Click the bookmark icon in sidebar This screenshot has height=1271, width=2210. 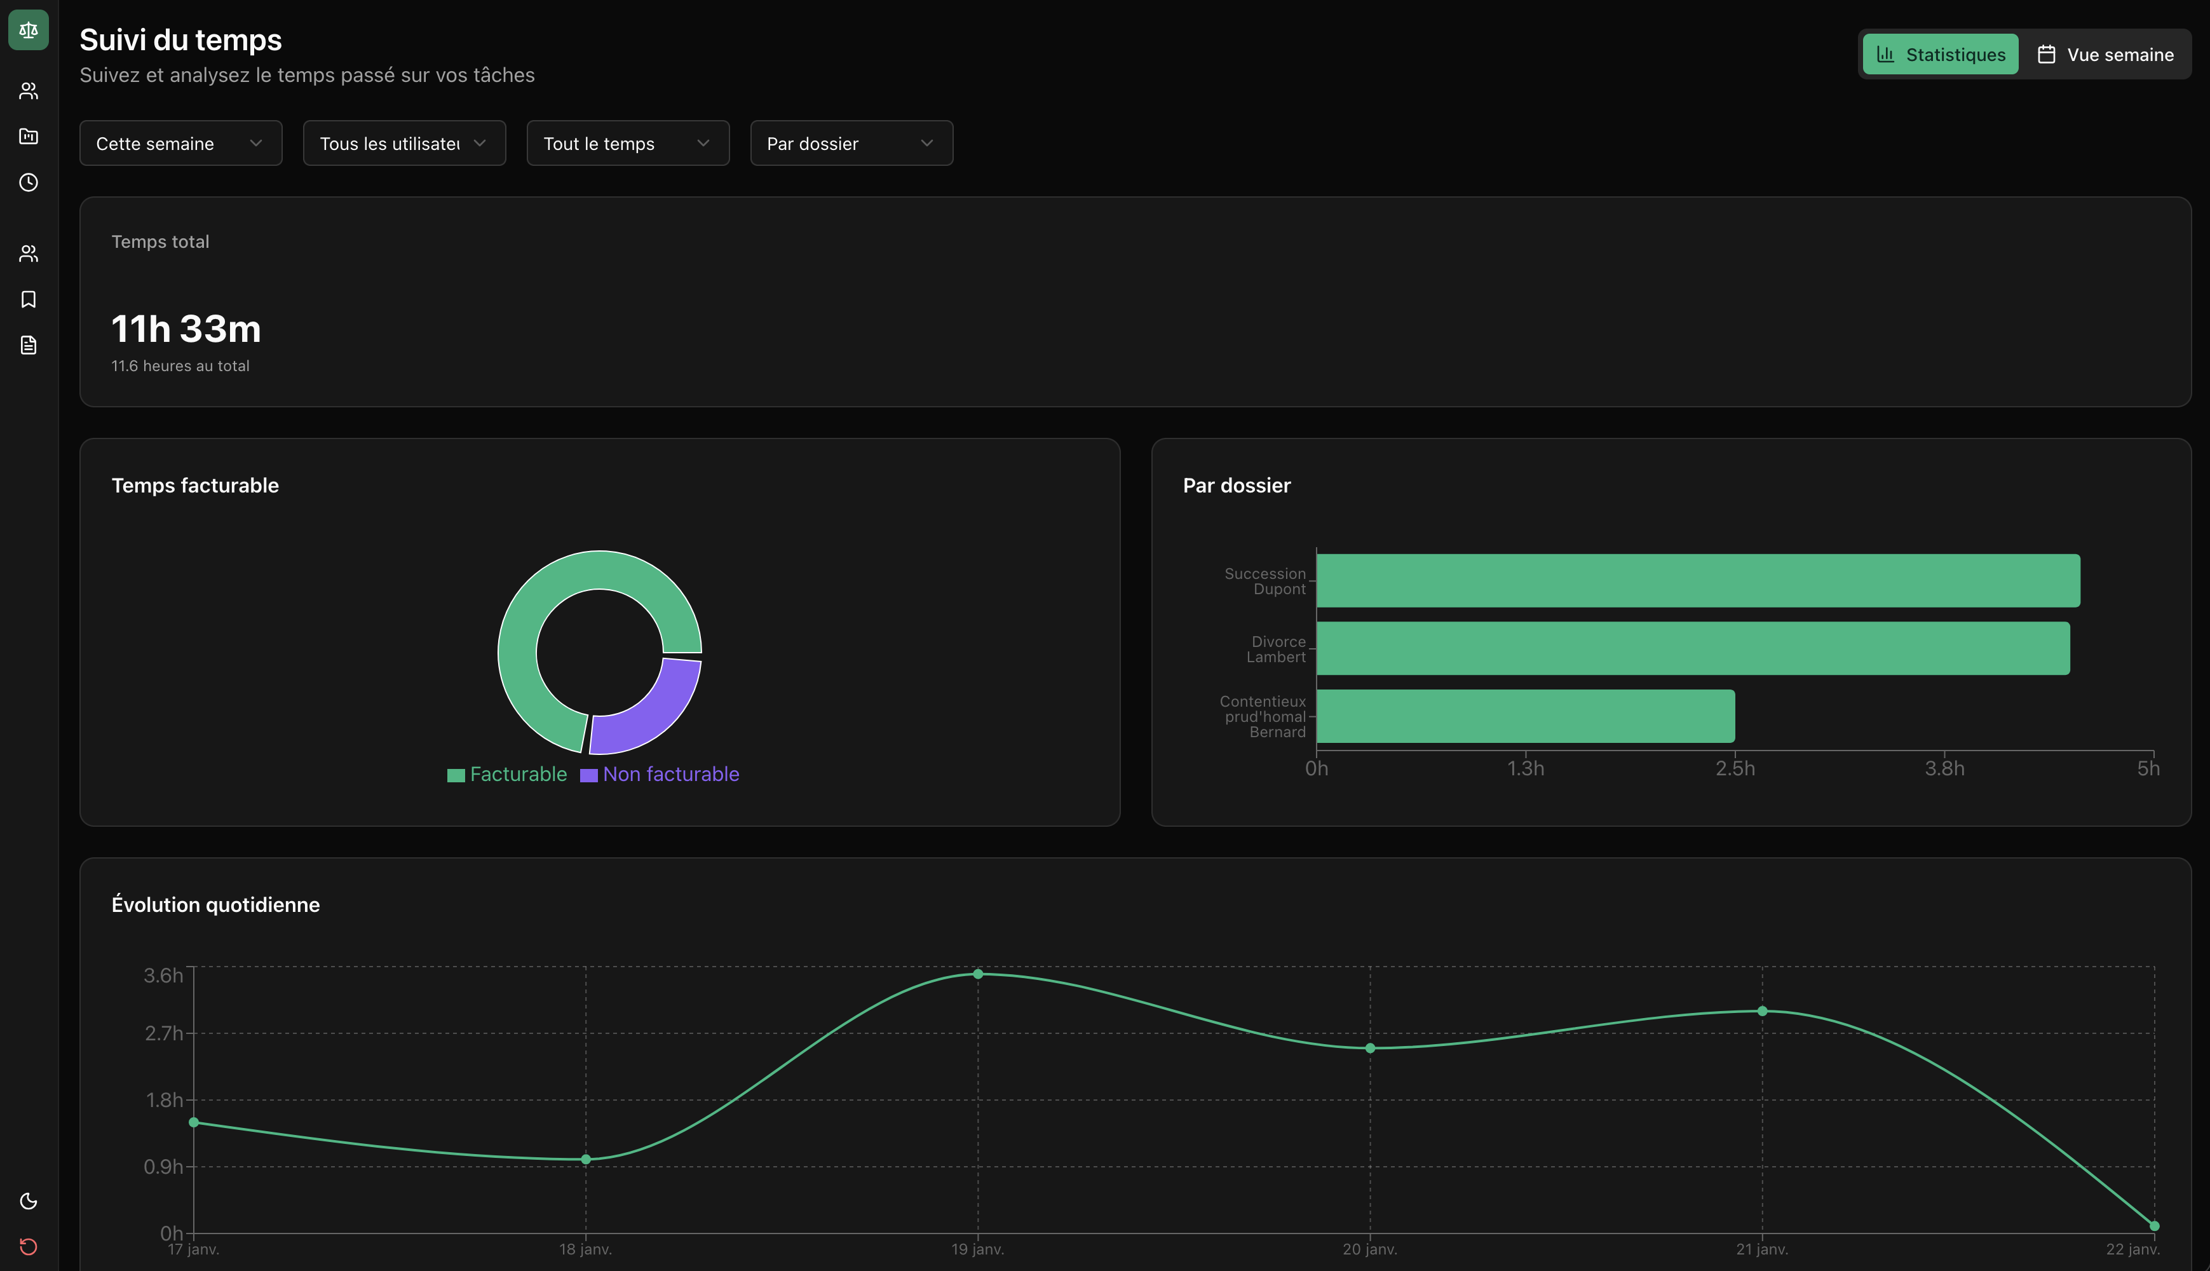(28, 299)
